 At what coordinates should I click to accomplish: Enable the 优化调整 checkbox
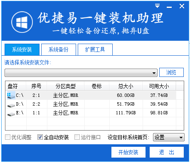coord(7,137)
